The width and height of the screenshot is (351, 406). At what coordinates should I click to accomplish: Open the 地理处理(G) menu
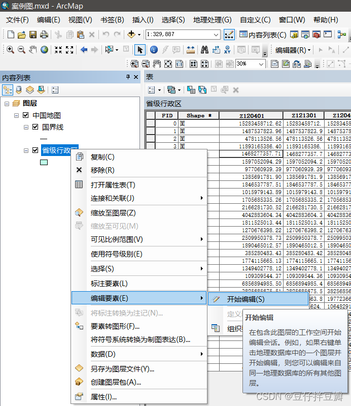coord(212,20)
